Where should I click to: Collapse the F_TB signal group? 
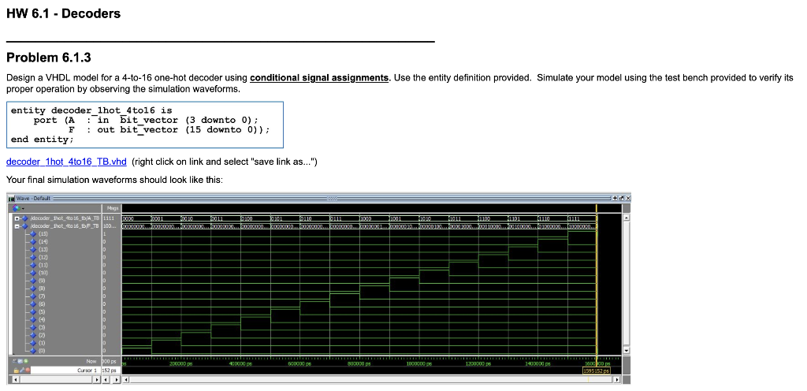point(17,226)
